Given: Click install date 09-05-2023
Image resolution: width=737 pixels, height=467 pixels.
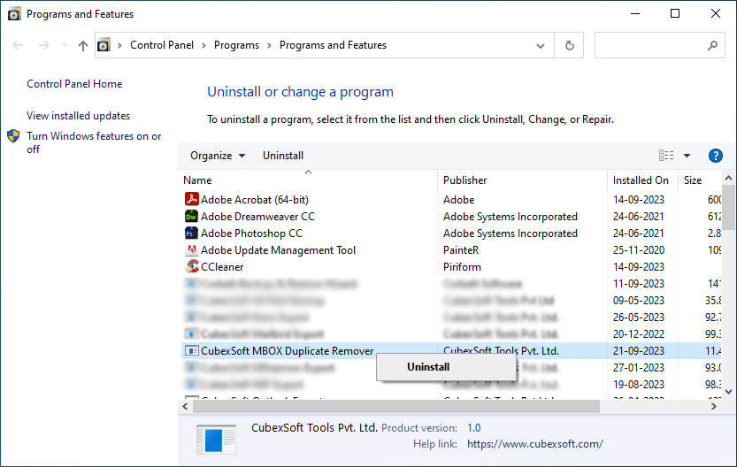Looking at the screenshot, I should [638, 300].
